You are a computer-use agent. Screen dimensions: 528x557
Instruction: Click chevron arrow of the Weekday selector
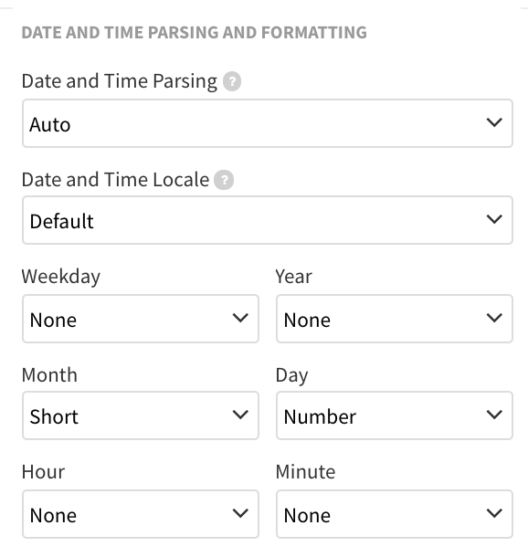pyautogui.click(x=240, y=318)
